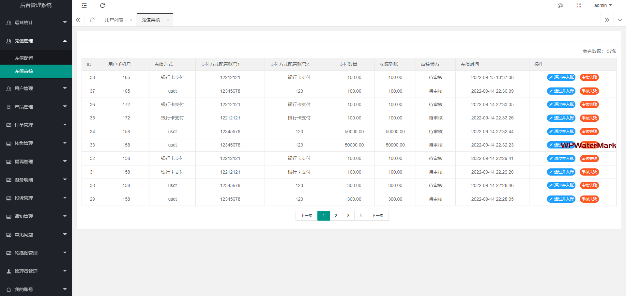626x296 pixels.
Task: Click the sidebar collapse menu icon
Action: click(x=84, y=6)
